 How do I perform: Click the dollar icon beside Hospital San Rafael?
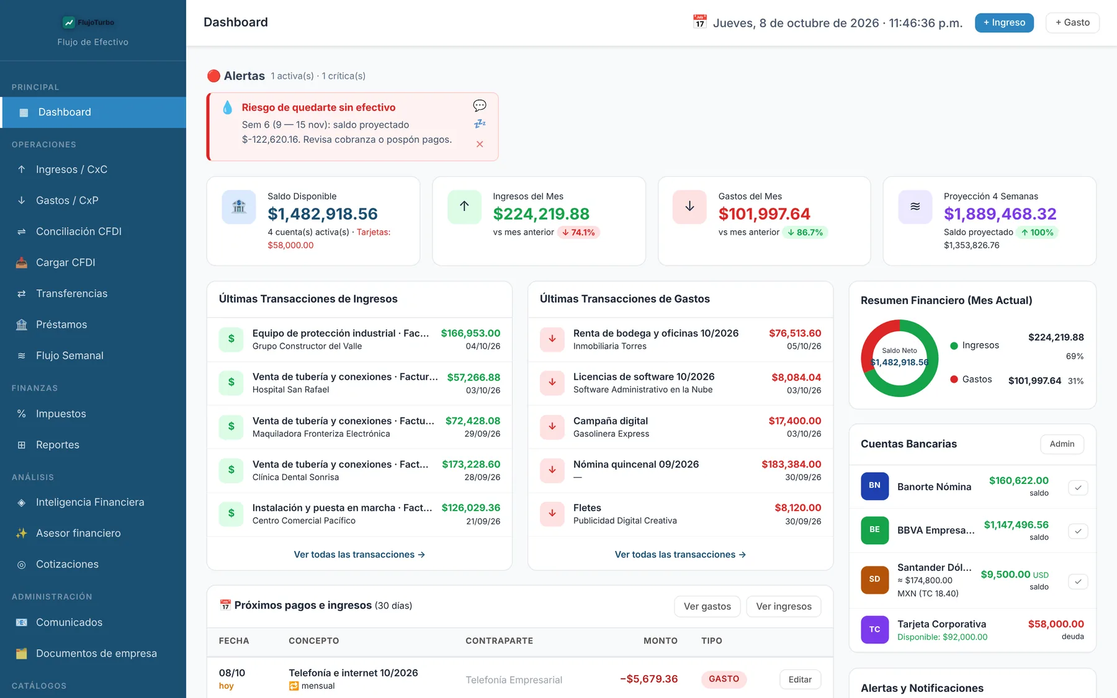[231, 383]
